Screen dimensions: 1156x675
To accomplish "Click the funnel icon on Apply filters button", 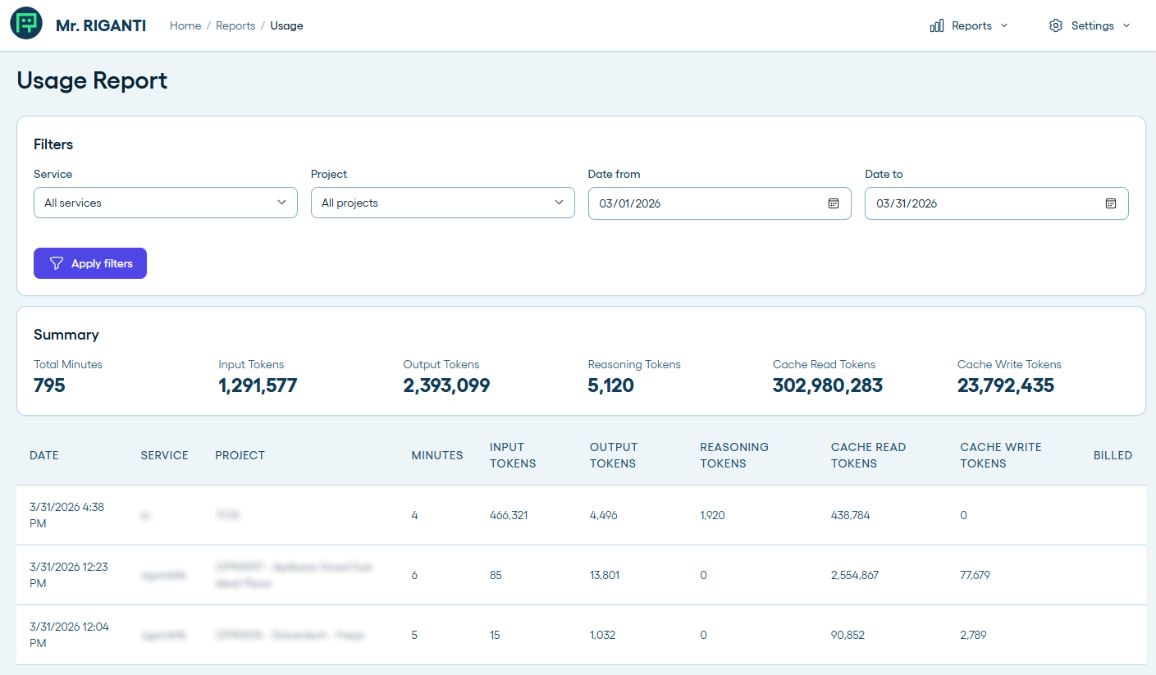I will click(56, 263).
